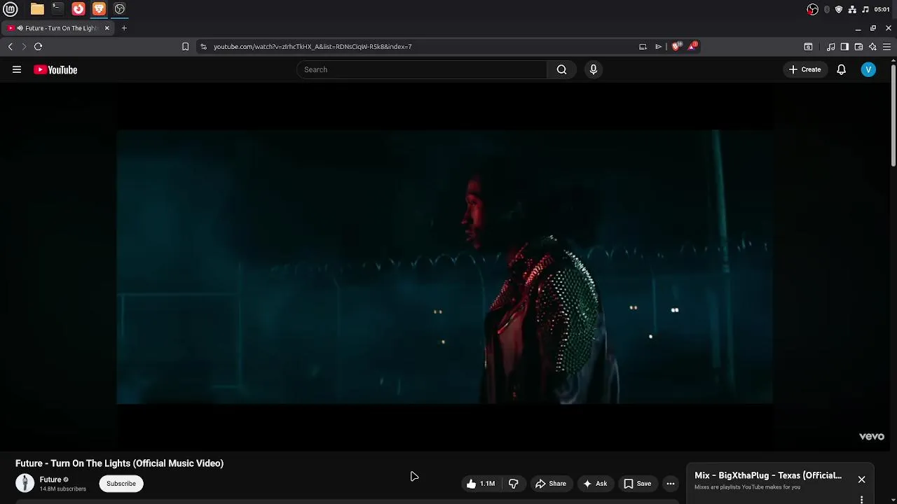Open the YouTube guide hamburger menu

point(17,69)
